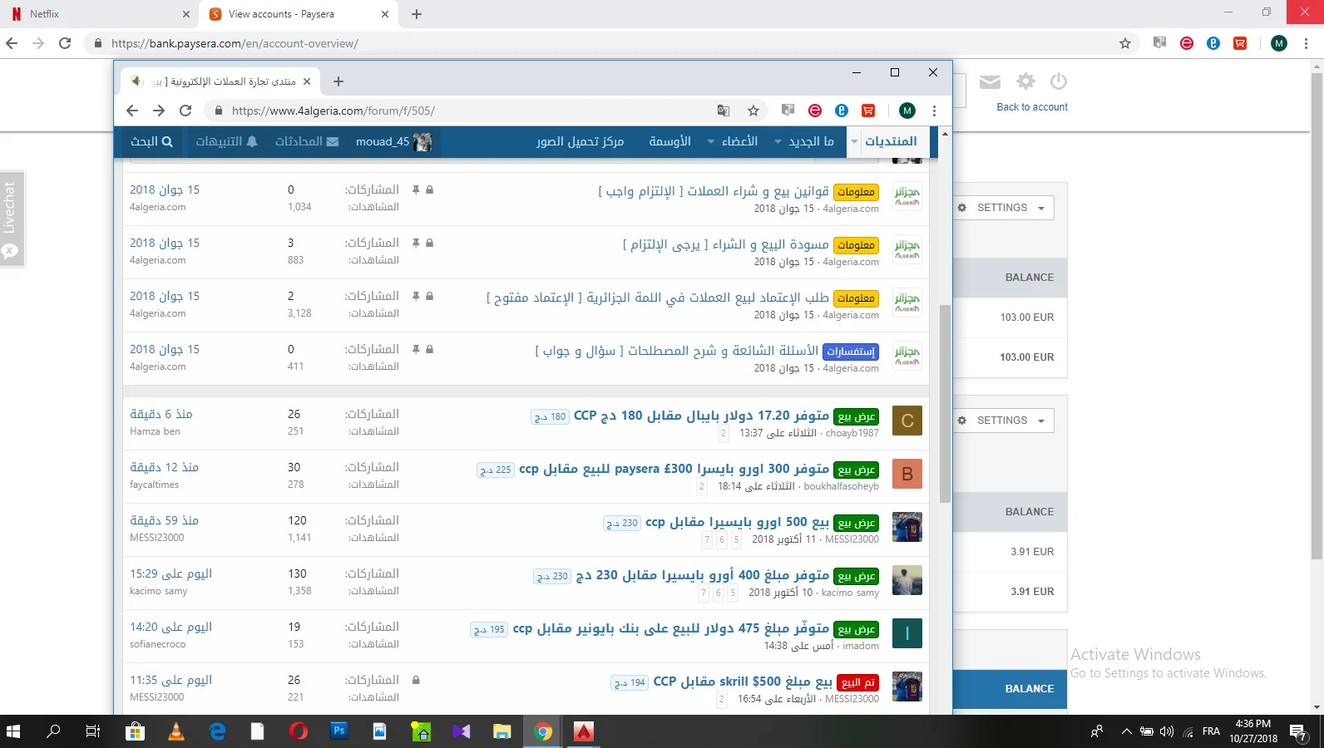This screenshot has width=1324, height=748.
Task: Click the البحث search button in the forum
Action: click(151, 141)
